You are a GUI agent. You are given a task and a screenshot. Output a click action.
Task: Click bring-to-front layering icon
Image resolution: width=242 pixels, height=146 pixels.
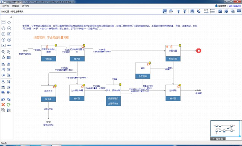(3, 93)
